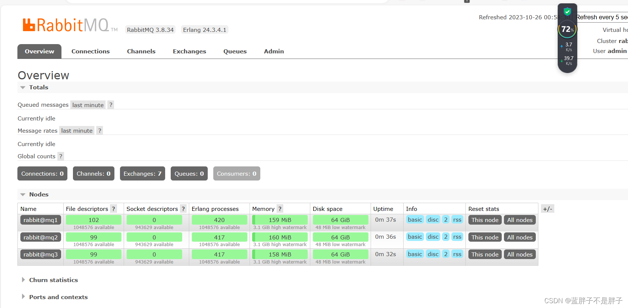Click the Channels: 0 count button
The image size is (628, 308).
click(x=93, y=173)
